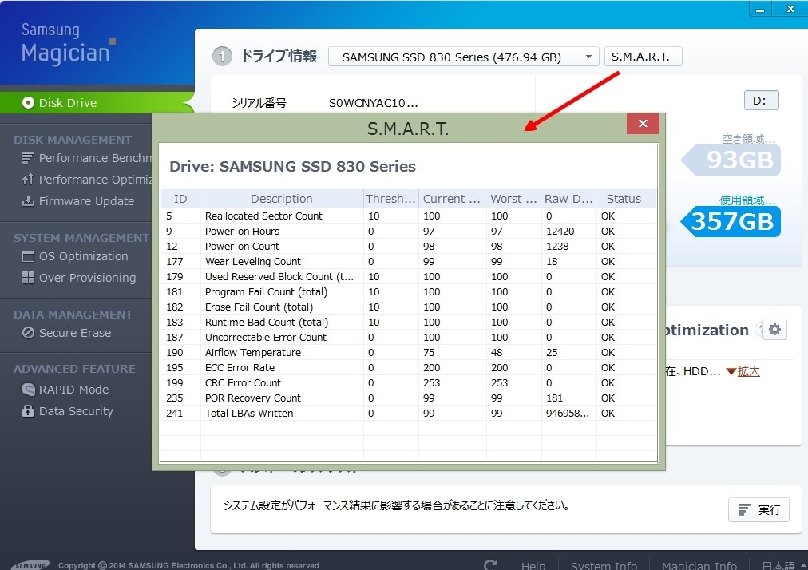Screen dimensions: 808x570
Task: Click the Secure Erase circle icon
Action: pos(28,333)
